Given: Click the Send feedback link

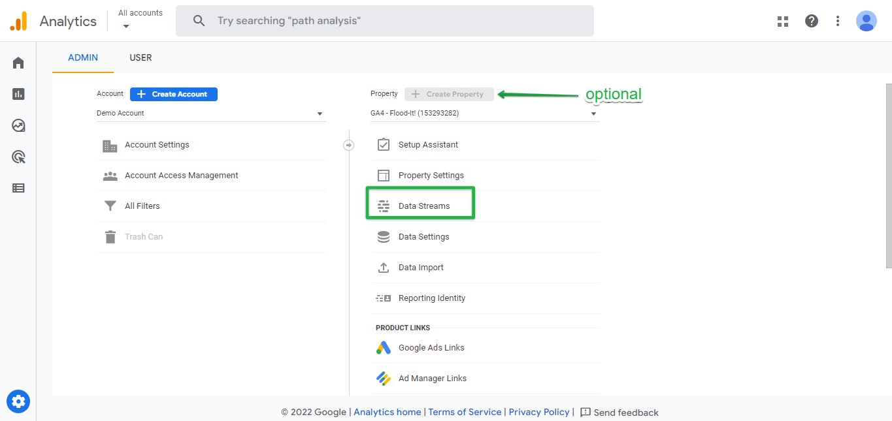Looking at the screenshot, I should point(626,413).
